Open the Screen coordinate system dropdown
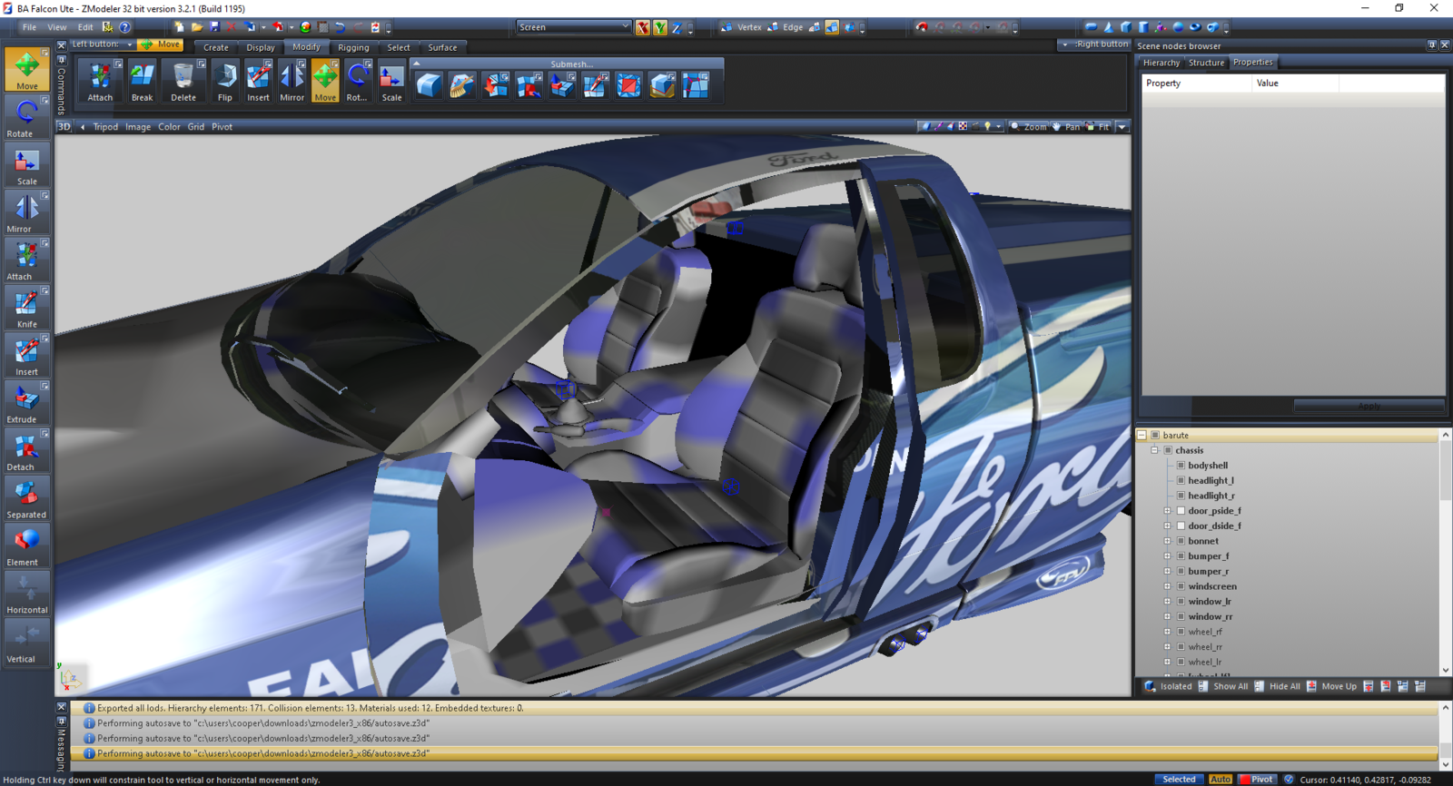1453x786 pixels. click(573, 27)
